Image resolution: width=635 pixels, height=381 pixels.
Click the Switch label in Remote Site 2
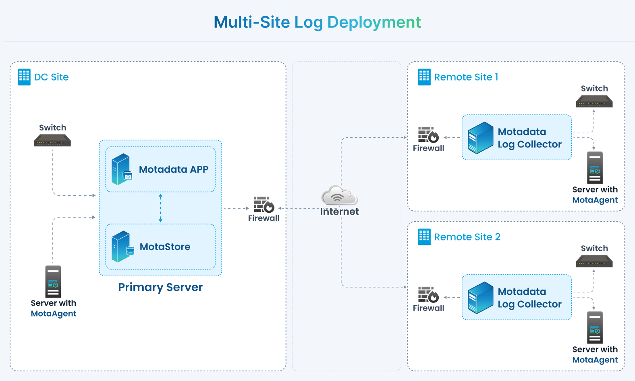(595, 248)
